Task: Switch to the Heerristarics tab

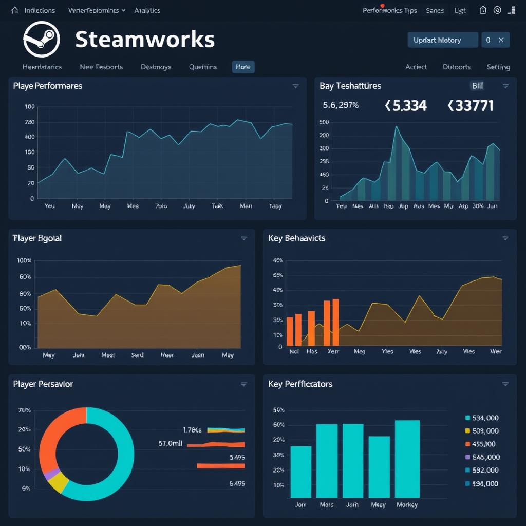Action: 42,67
